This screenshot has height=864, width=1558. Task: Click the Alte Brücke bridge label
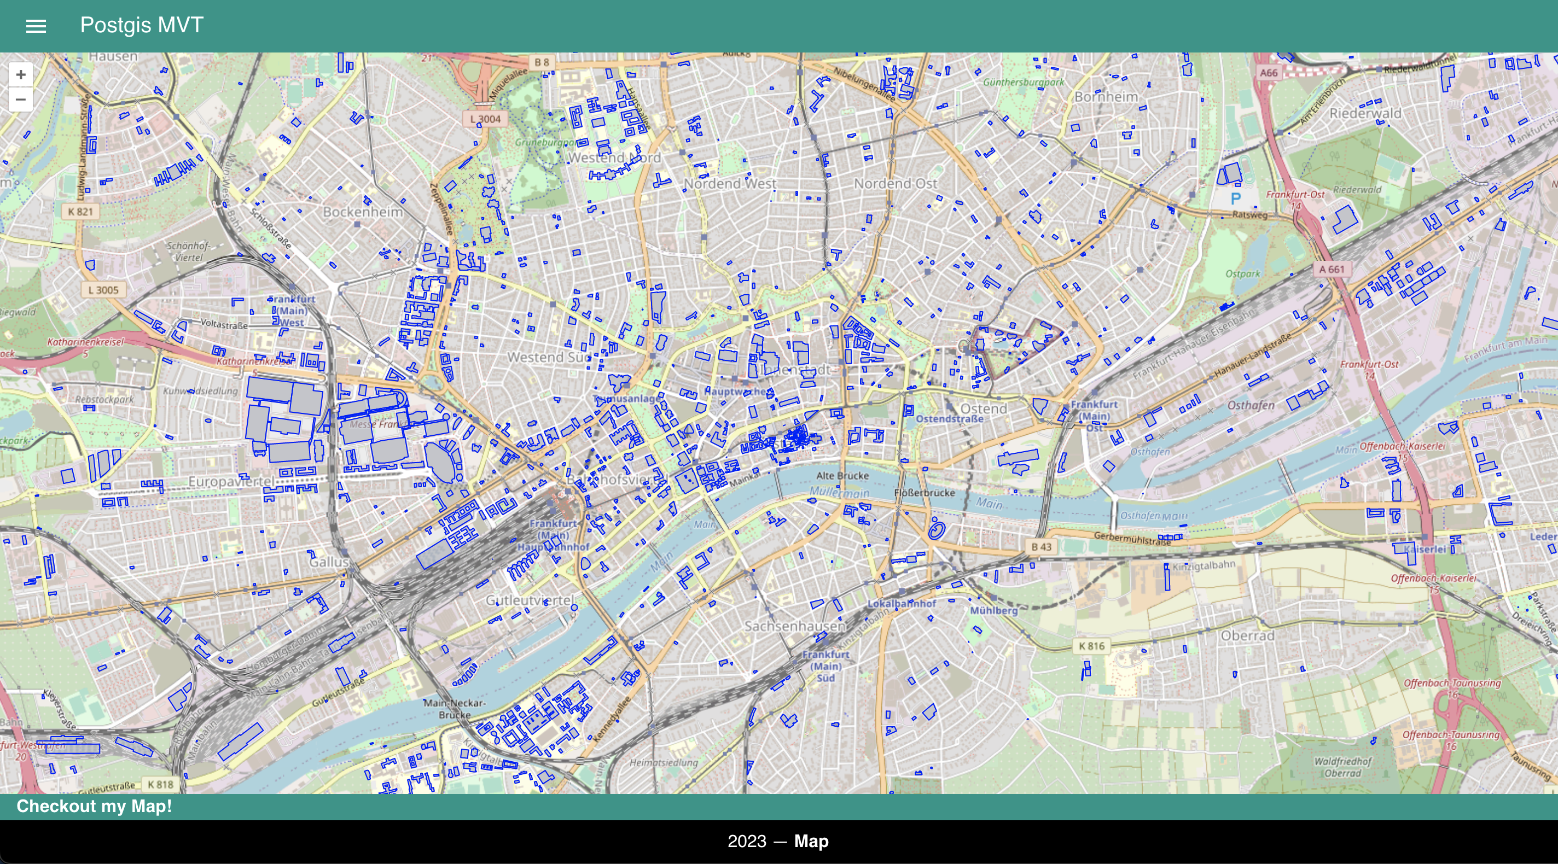(x=842, y=476)
